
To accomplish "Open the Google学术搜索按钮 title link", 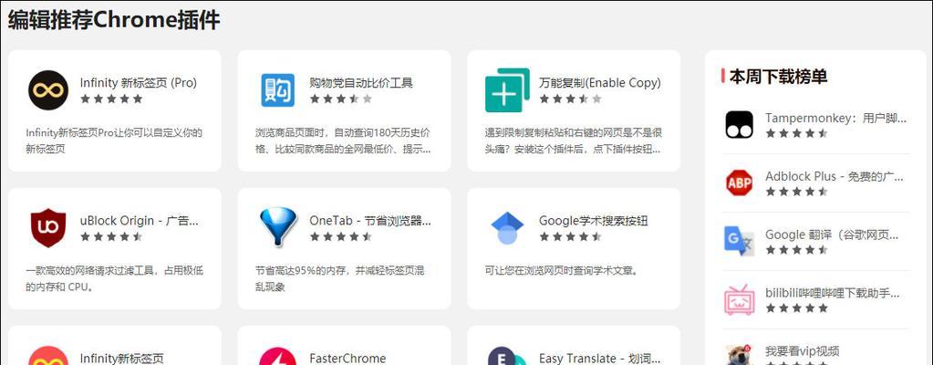I will (593, 221).
